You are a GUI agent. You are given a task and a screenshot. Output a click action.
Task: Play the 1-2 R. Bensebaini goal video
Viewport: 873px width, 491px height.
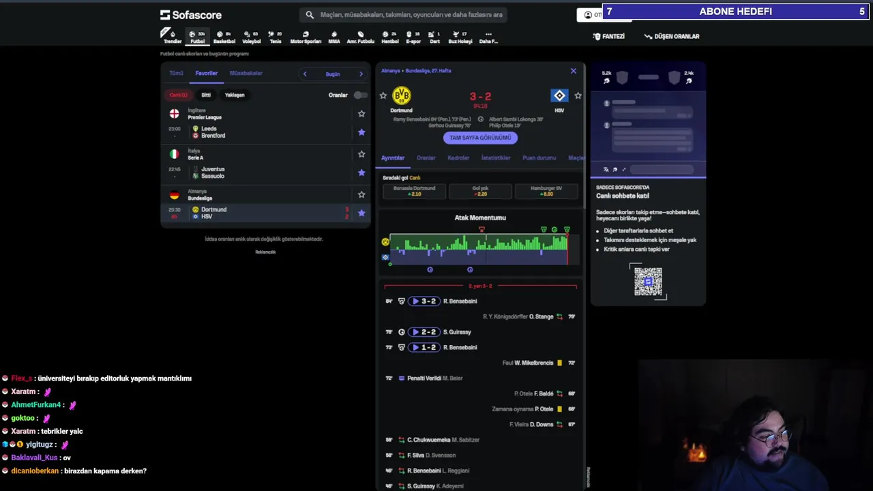pos(424,348)
